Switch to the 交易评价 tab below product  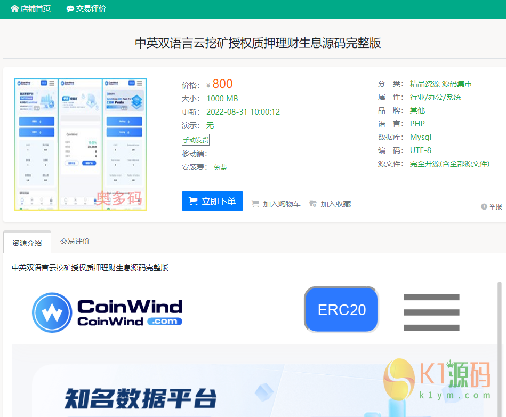[75, 241]
